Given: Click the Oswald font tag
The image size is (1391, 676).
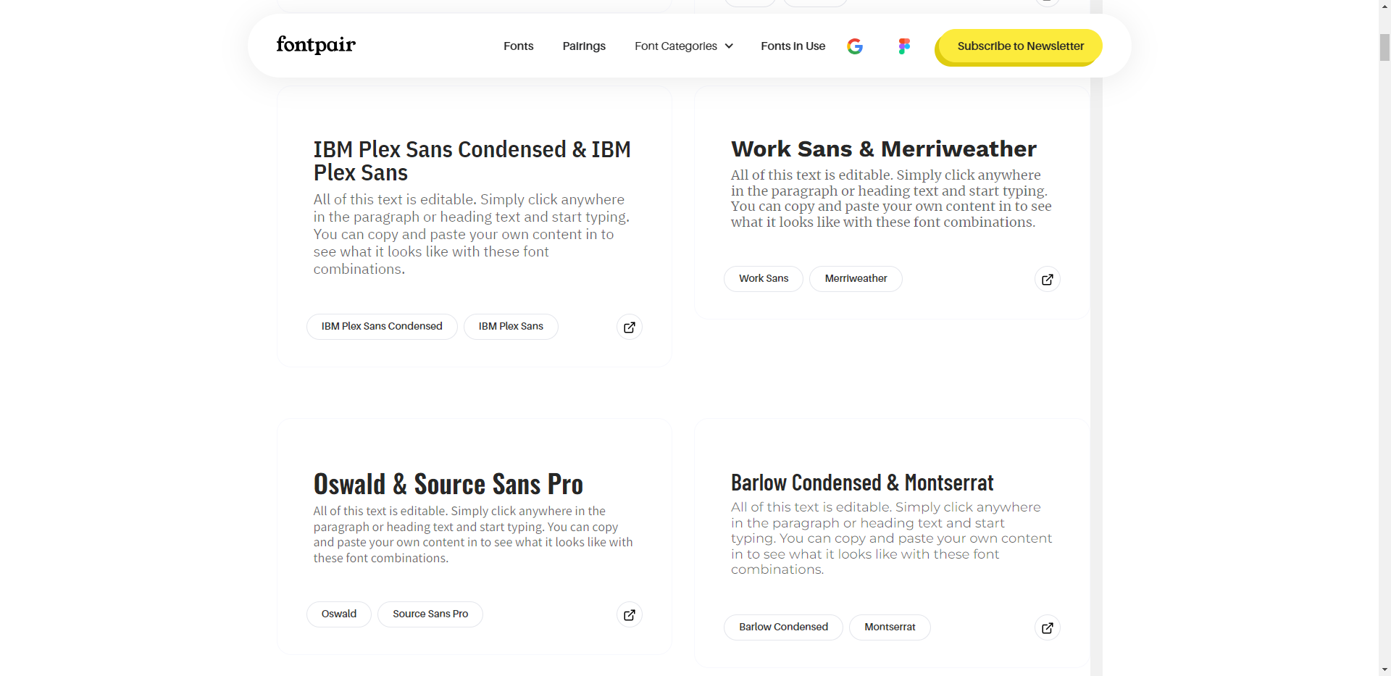Looking at the screenshot, I should 339,614.
